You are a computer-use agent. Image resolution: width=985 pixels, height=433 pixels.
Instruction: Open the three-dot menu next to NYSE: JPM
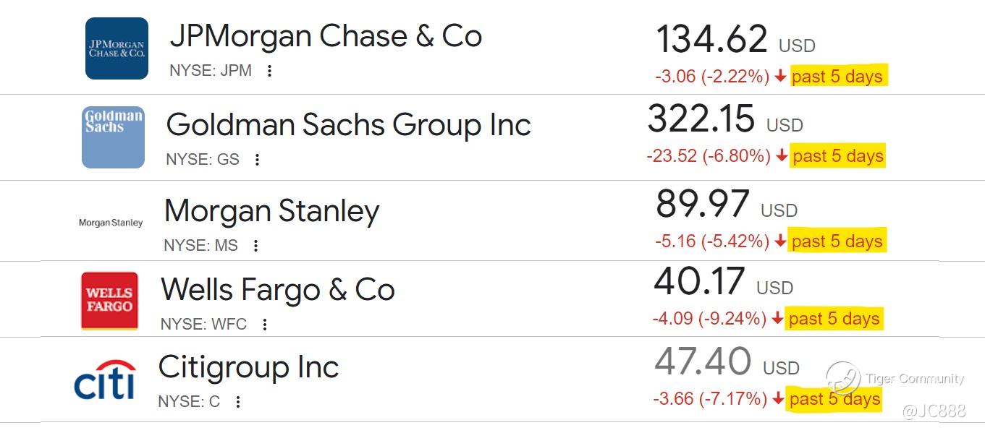[x=269, y=71]
